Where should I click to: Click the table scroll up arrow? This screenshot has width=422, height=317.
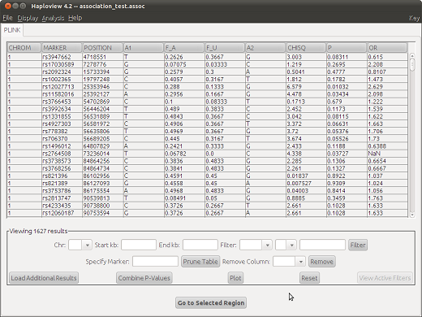(412, 56)
